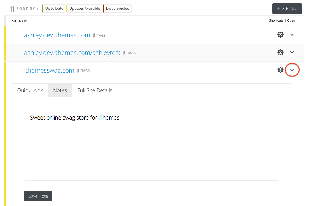Click the SITE NAME column header
309x206 pixels.
tap(20, 21)
